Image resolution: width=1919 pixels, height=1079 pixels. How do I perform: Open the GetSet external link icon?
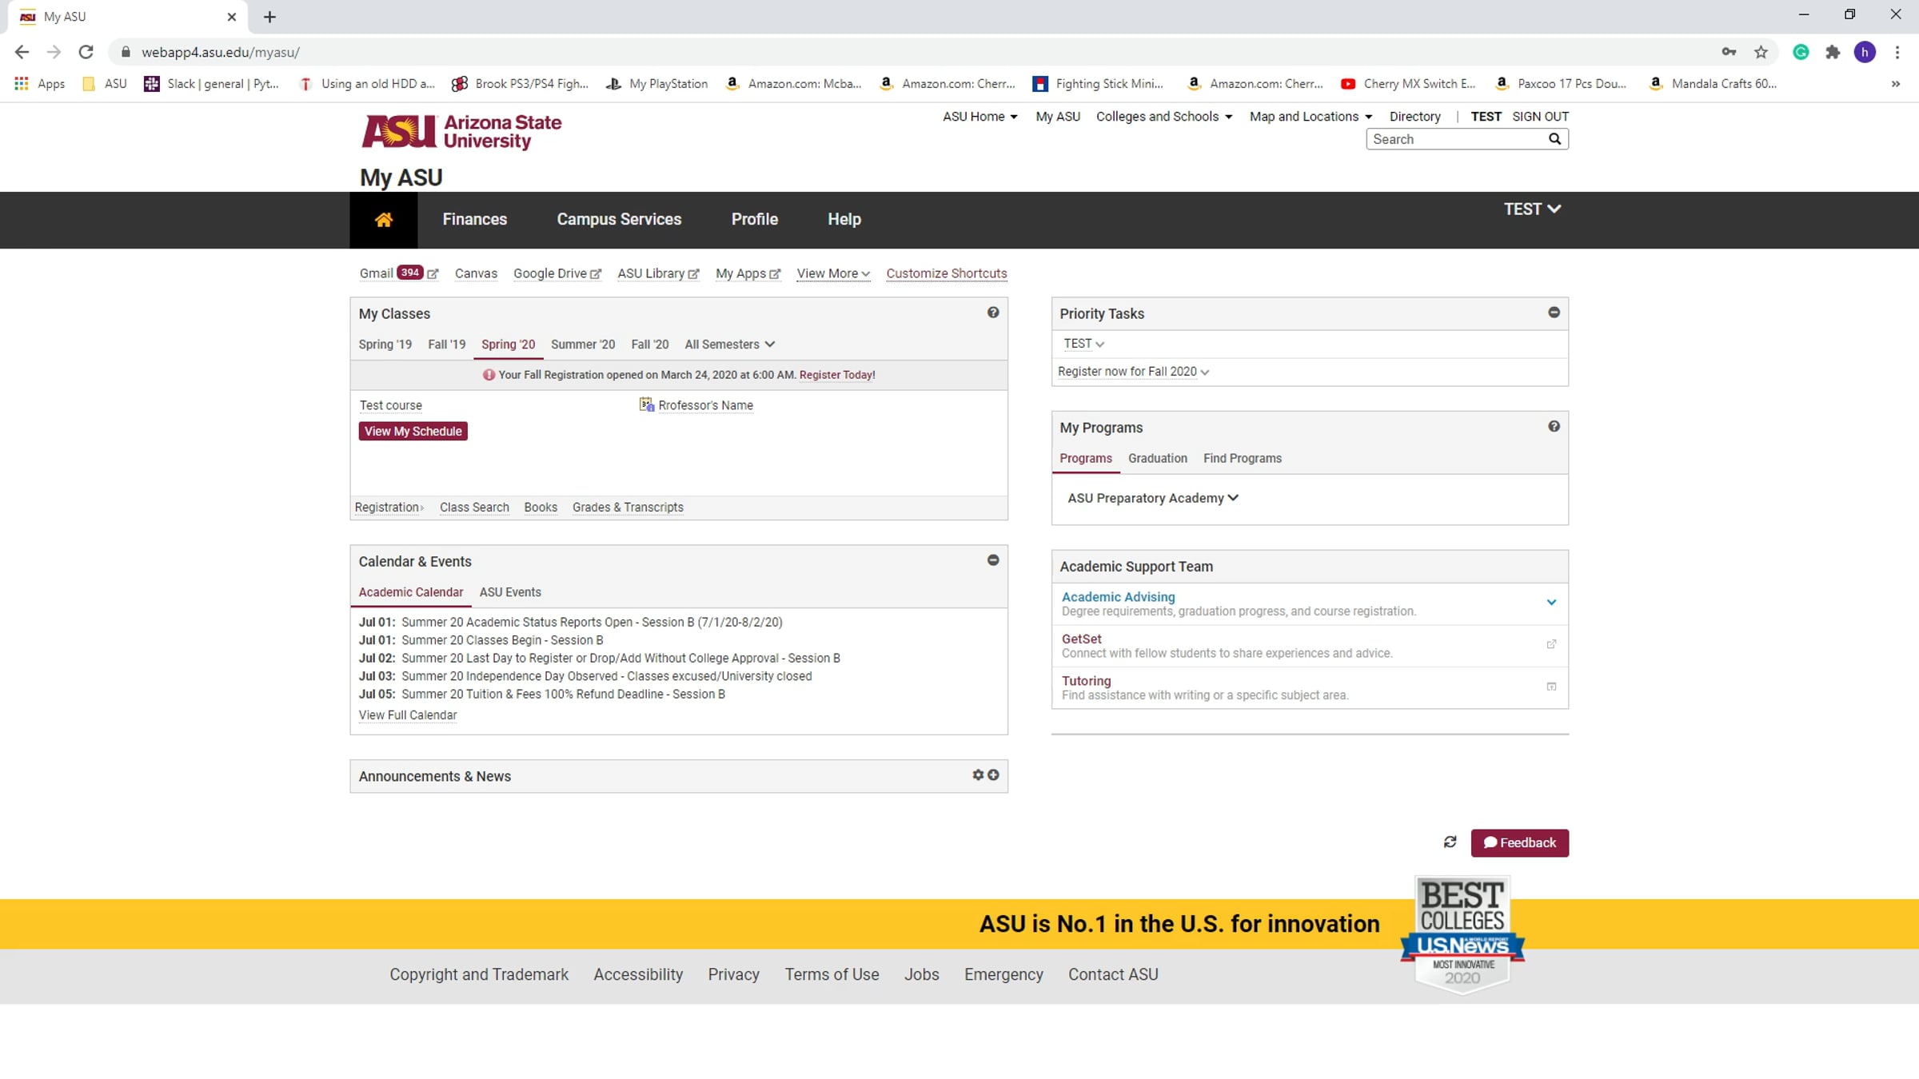pyautogui.click(x=1551, y=644)
